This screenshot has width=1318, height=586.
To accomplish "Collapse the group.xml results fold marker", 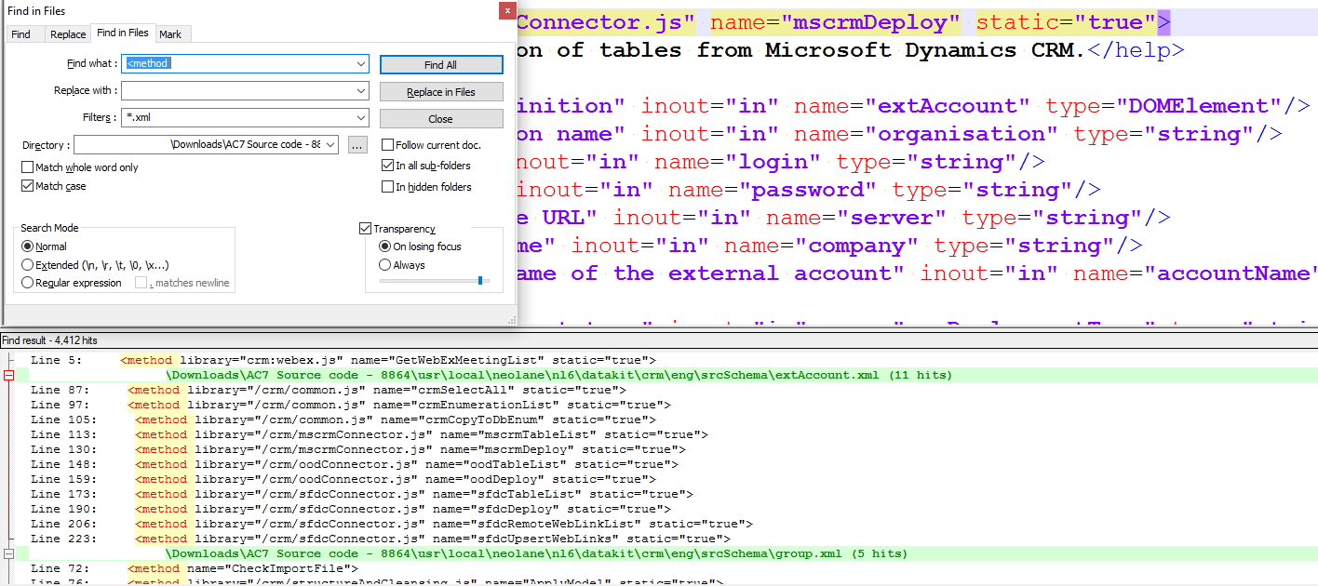I will pyautogui.click(x=9, y=553).
